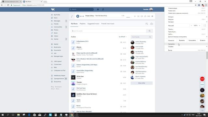
Task: Open the Windows Start button
Action: click(3, 115)
